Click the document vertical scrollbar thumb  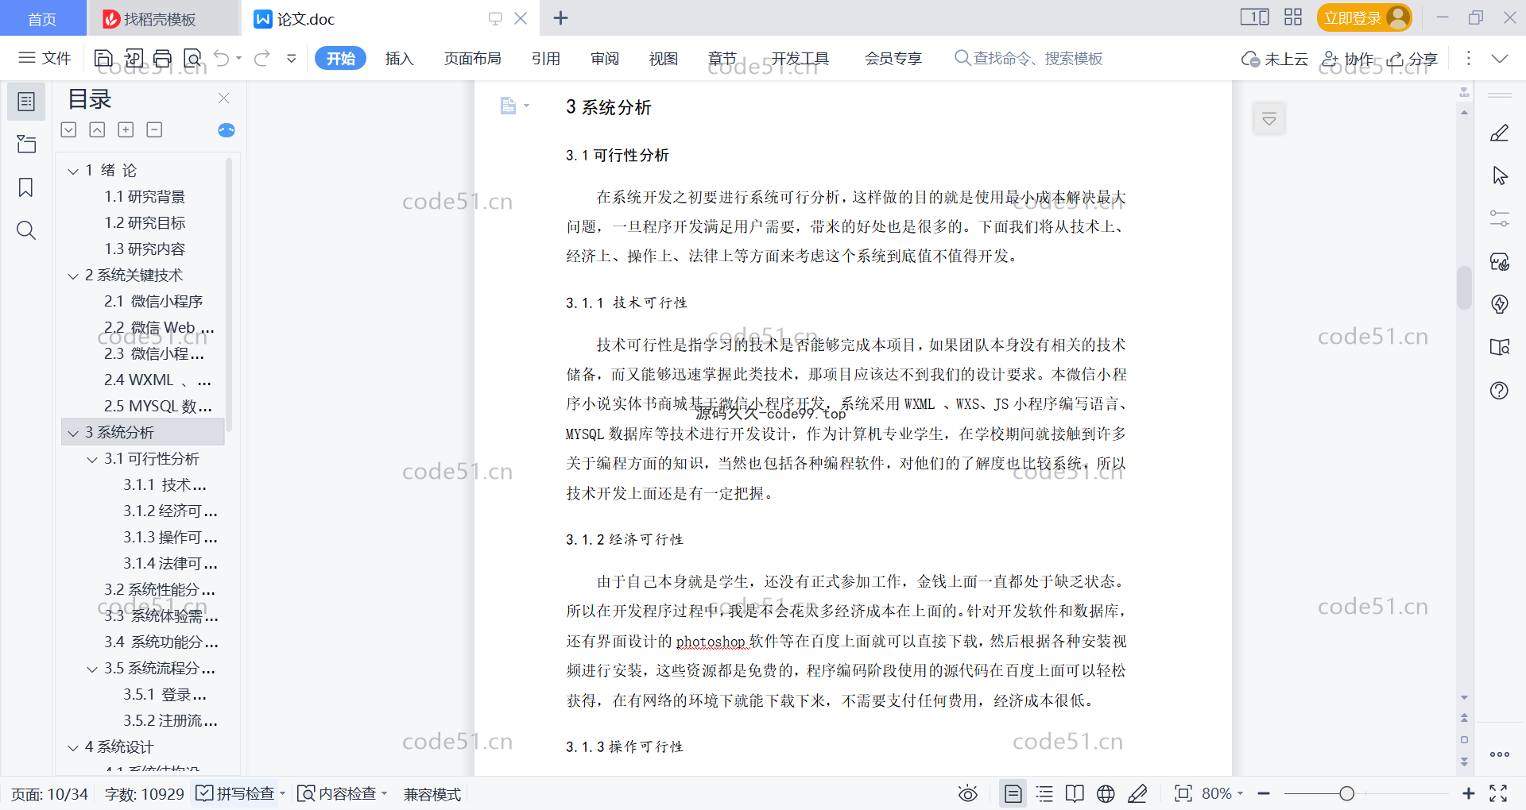(1464, 287)
